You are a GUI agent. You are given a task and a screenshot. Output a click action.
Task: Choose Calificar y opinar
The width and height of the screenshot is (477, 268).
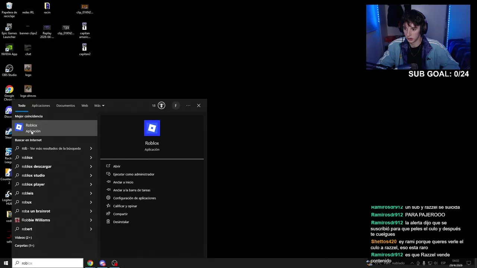tap(125, 206)
